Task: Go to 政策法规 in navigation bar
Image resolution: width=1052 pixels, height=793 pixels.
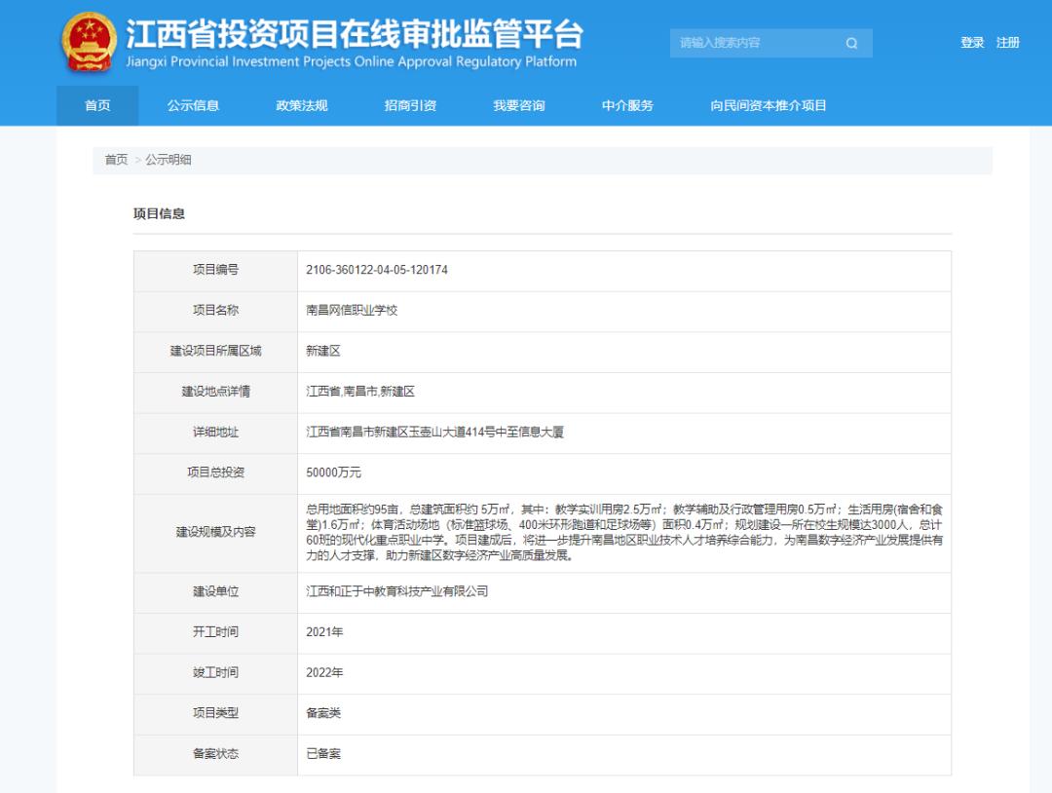Action: 302,106
